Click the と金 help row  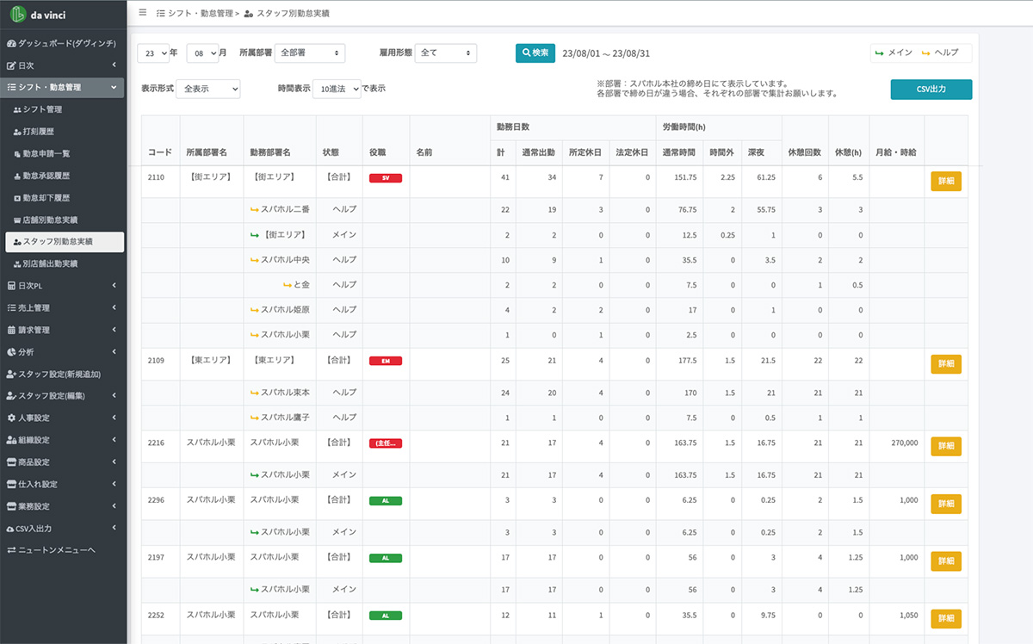[554, 285]
